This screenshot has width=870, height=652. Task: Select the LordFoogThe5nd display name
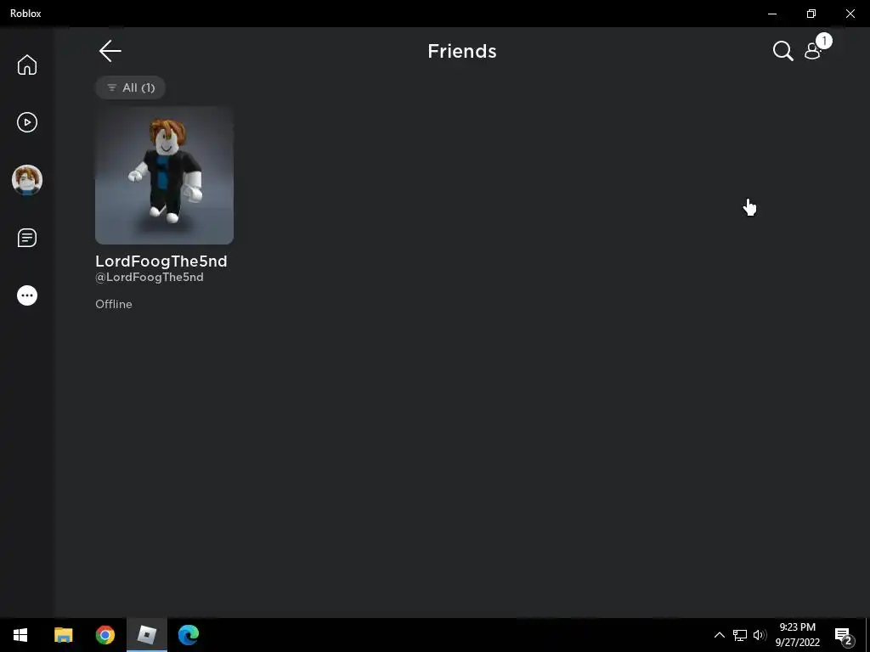pos(161,261)
